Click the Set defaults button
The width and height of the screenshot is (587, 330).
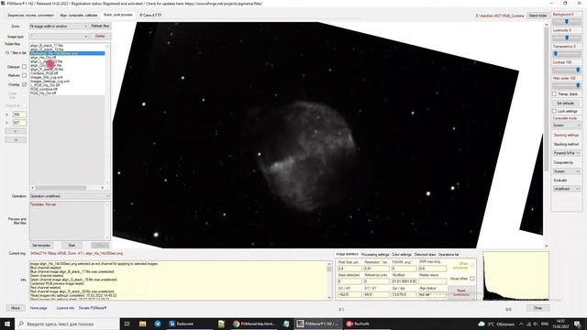[x=565, y=103]
